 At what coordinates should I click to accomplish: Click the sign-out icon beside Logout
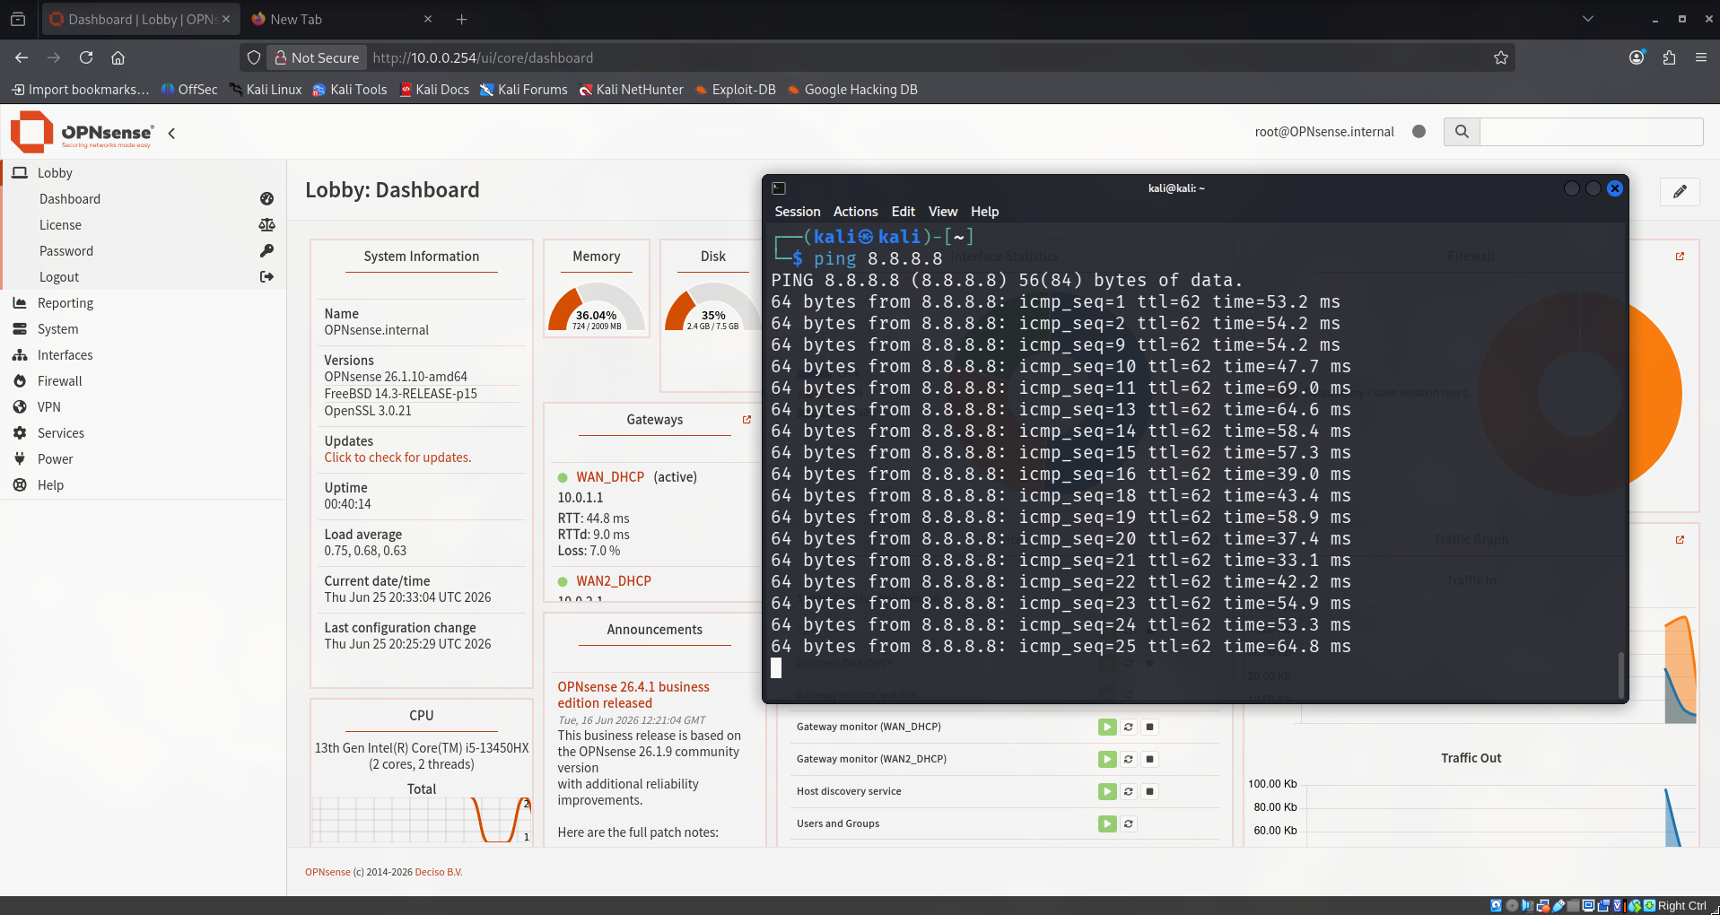266,276
